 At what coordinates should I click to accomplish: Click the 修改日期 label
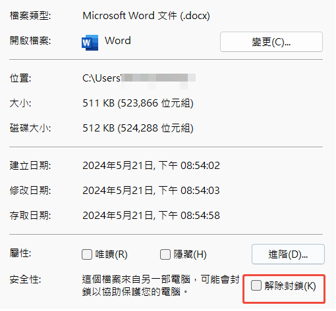30,191
